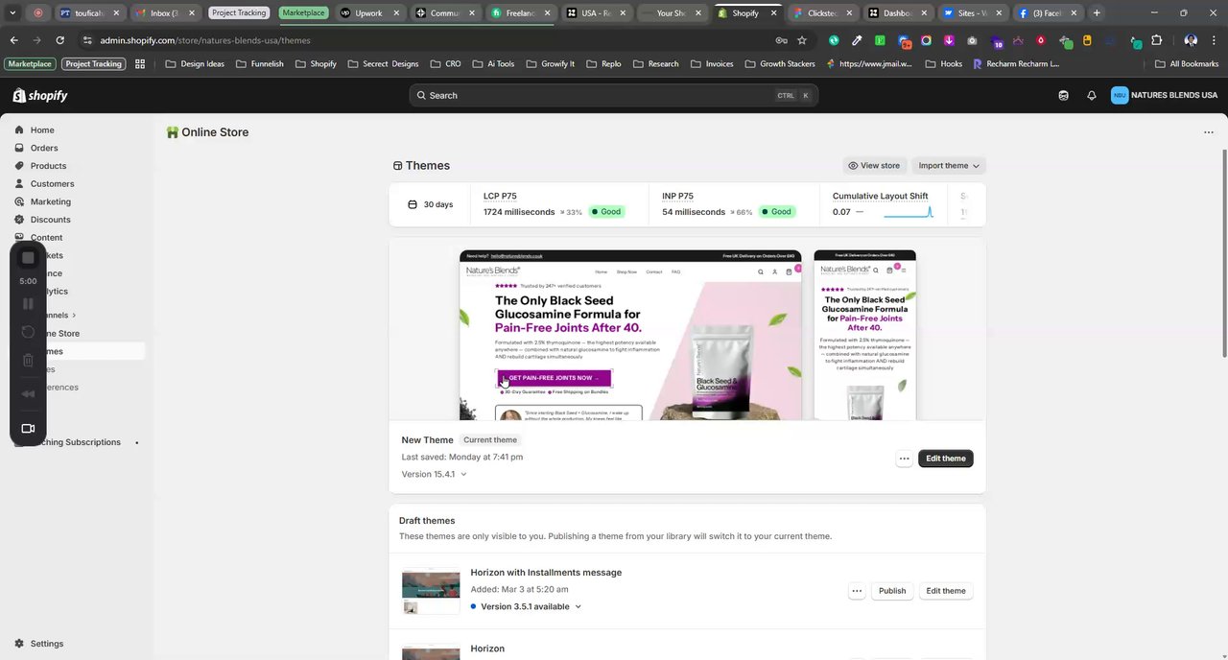Open the Chrome profile avatar

1191,40
